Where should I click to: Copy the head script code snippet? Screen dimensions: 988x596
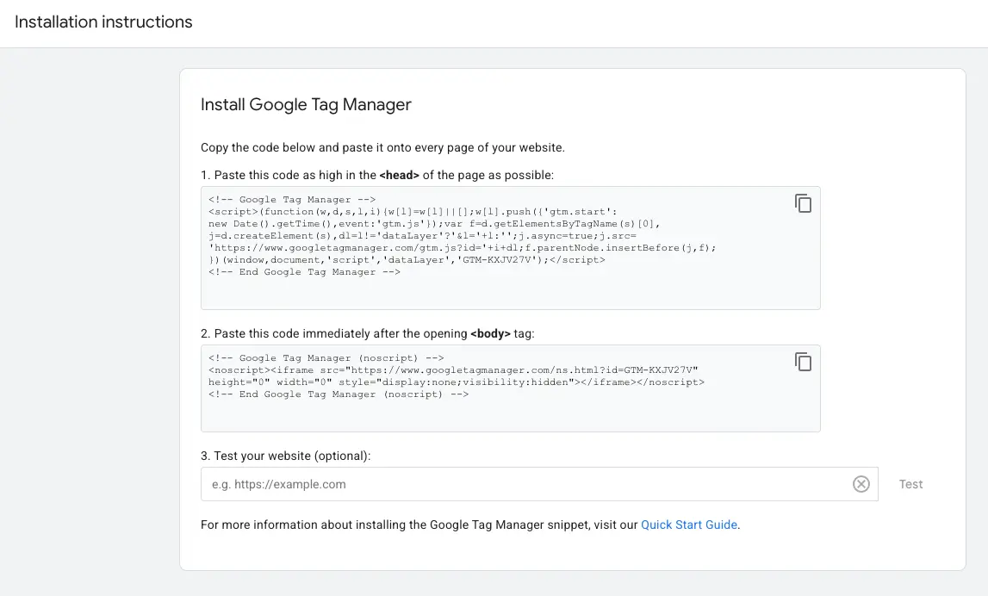[803, 203]
